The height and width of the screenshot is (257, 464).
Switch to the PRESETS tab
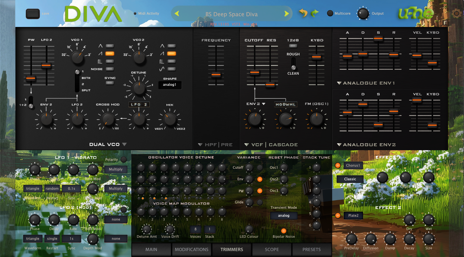pyautogui.click(x=312, y=249)
